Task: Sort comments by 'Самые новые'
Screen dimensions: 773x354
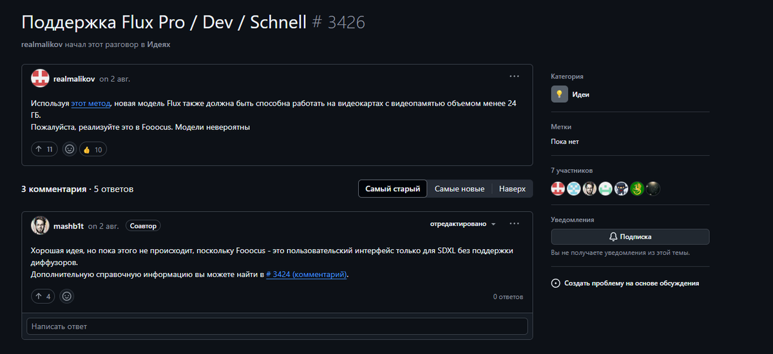Action: [459, 189]
